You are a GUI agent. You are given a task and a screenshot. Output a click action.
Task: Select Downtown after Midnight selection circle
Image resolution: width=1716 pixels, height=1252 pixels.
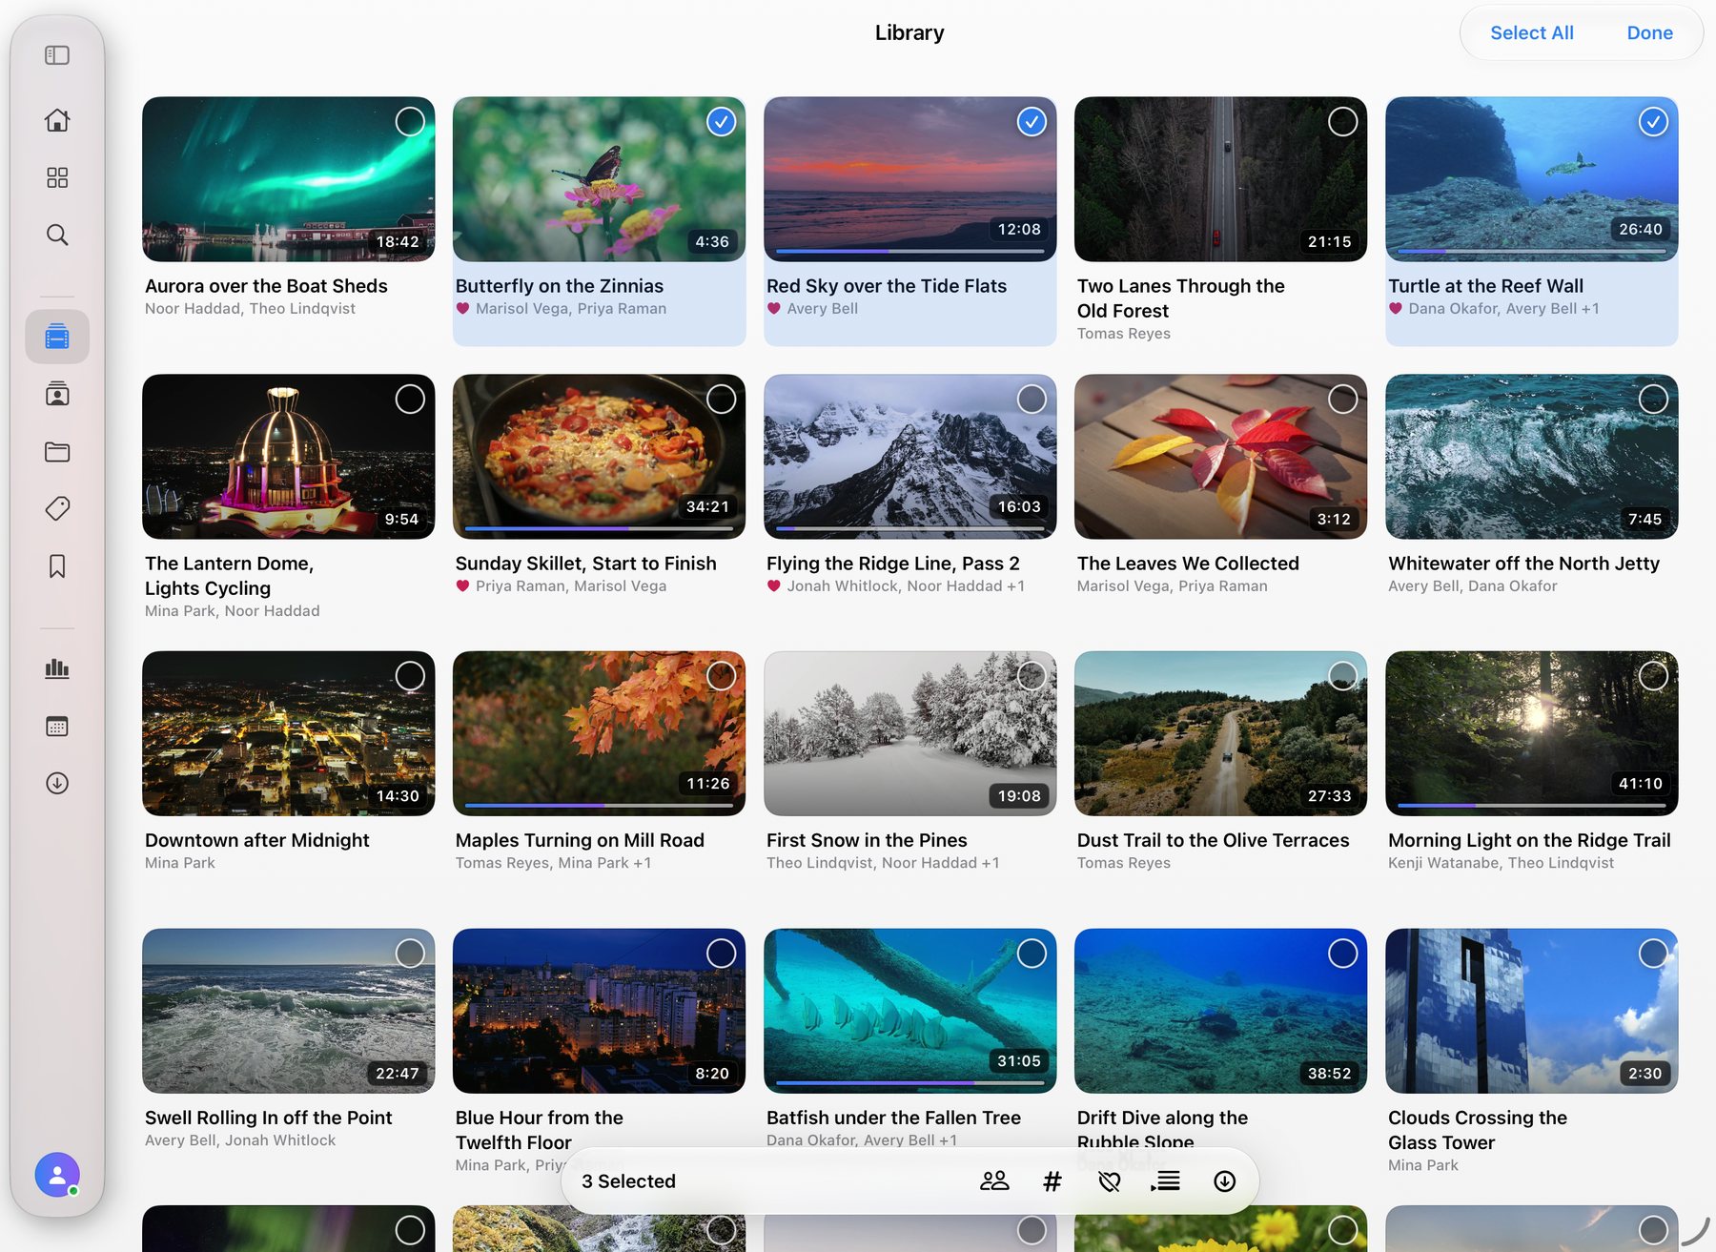(x=410, y=676)
